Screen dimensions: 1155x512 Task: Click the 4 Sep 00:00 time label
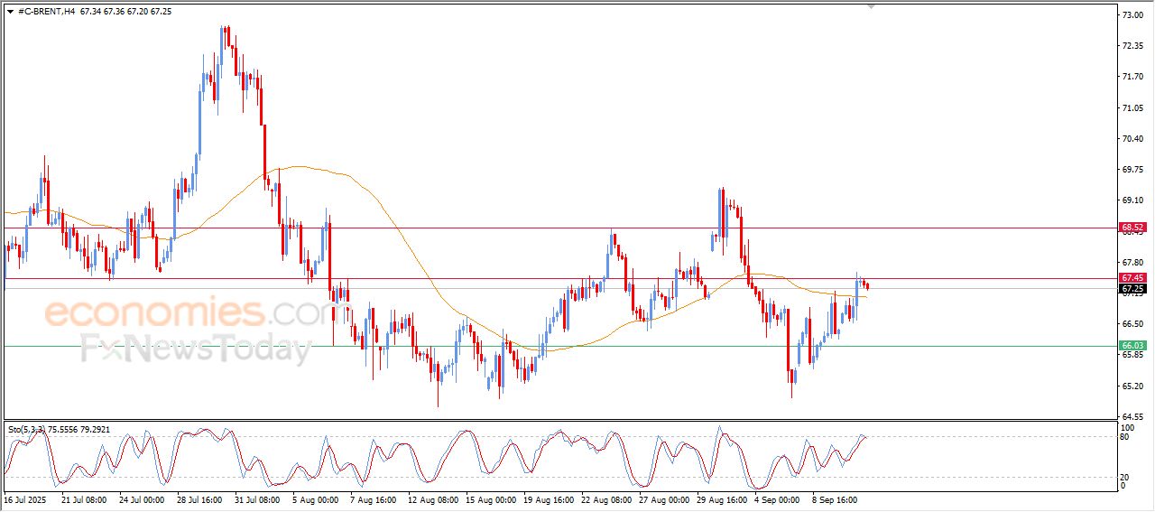pyautogui.click(x=778, y=498)
